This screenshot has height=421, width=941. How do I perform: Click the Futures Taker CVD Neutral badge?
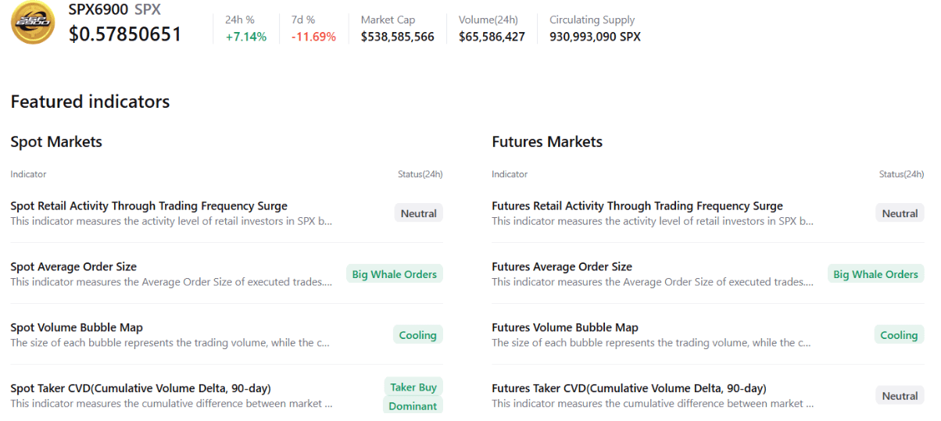(900, 396)
